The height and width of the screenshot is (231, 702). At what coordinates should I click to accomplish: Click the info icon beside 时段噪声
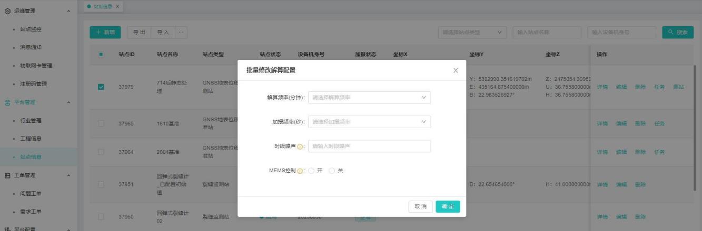[x=300, y=146]
